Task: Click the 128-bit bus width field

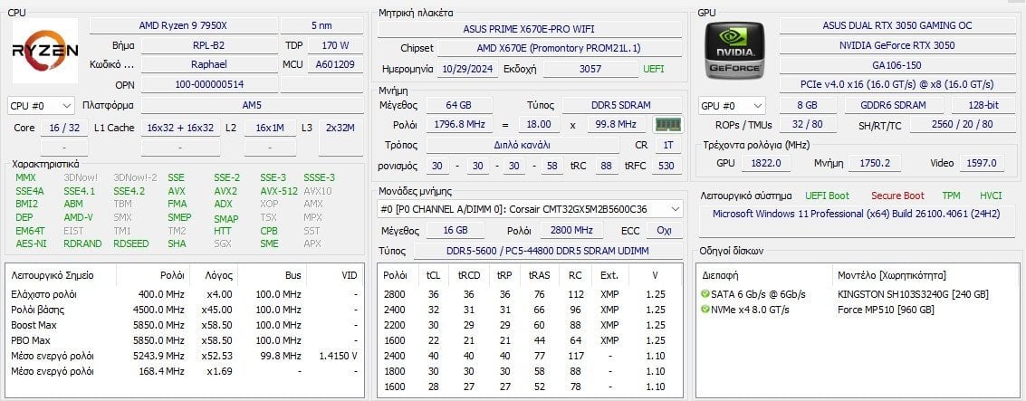Action: click(984, 105)
